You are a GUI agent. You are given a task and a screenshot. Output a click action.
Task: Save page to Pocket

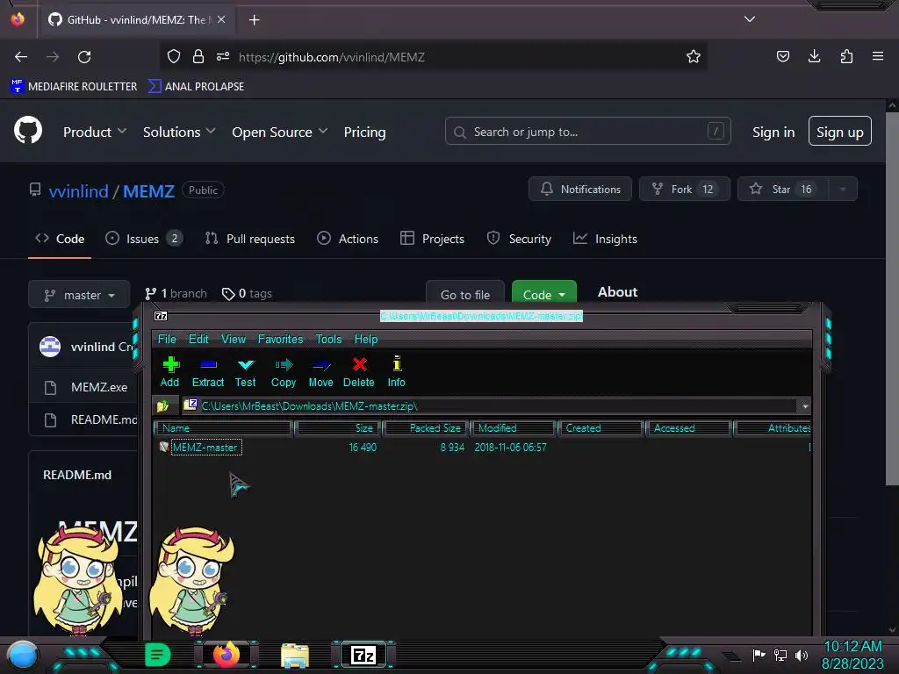pyautogui.click(x=782, y=56)
